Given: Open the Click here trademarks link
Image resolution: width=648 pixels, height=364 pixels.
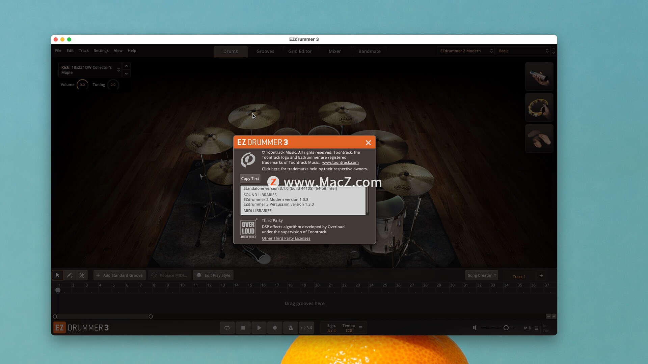Looking at the screenshot, I should tap(271, 169).
